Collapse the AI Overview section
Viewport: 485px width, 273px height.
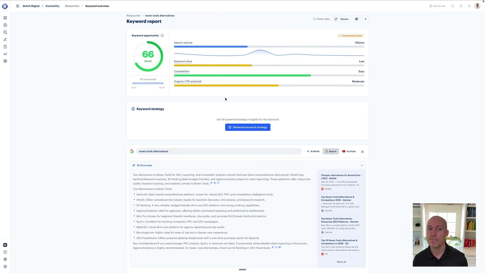[362, 166]
